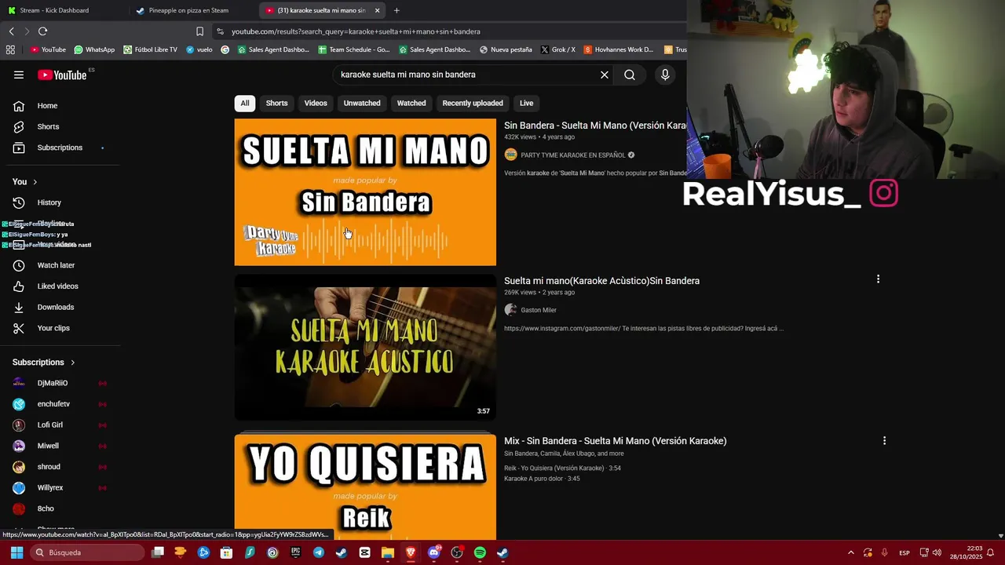This screenshot has height=565, width=1005.
Task: Click the YouTube logo to go home
Action: (x=62, y=75)
